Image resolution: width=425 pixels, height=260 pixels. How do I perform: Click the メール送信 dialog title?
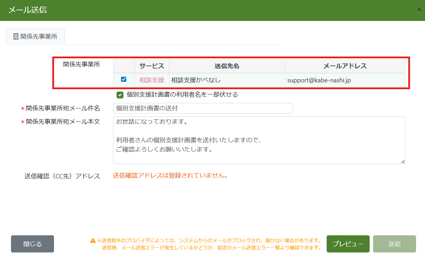pos(28,10)
